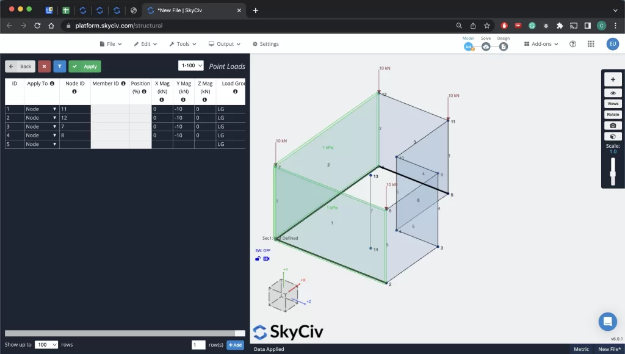625x354 pixels.
Task: Open the Model stage icon
Action: tap(468, 46)
